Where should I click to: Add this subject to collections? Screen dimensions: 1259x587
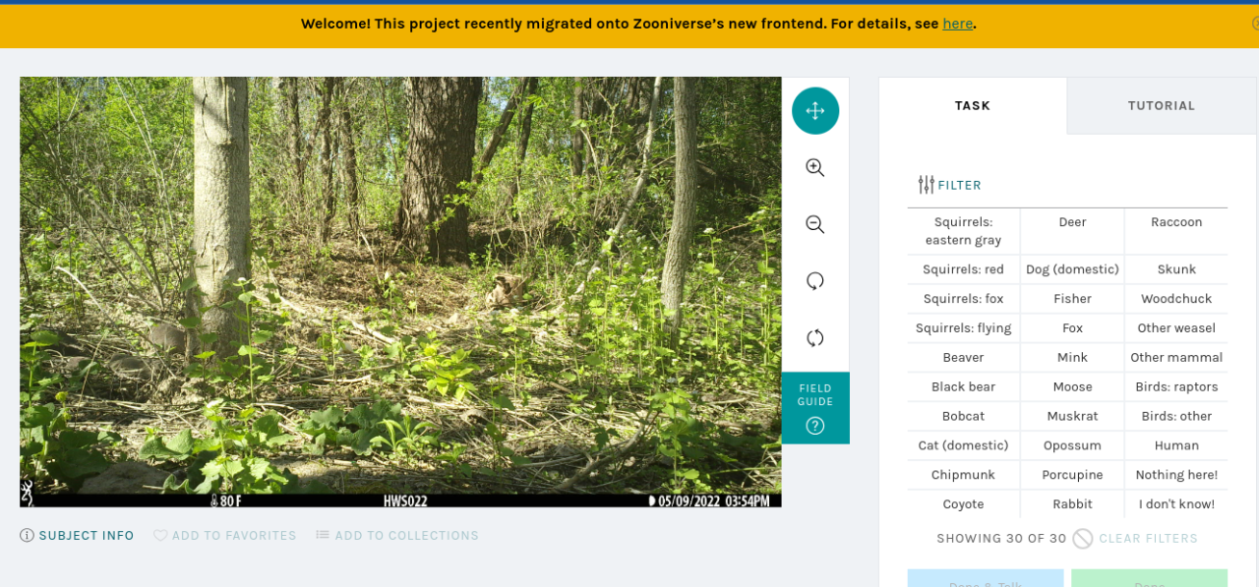[396, 536]
